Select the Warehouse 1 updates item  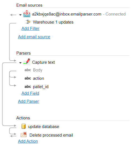[x=53, y=22]
